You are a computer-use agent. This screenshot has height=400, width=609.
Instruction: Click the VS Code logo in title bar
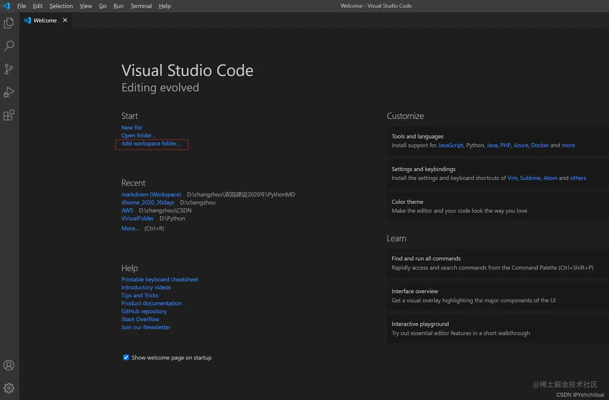6,6
